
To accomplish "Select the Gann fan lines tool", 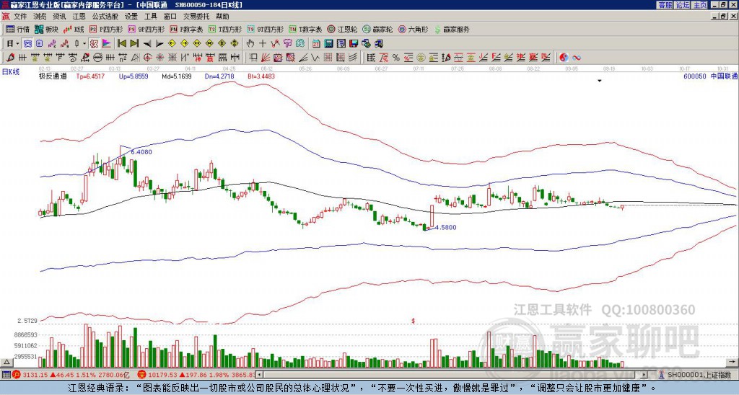I will tap(266, 58).
